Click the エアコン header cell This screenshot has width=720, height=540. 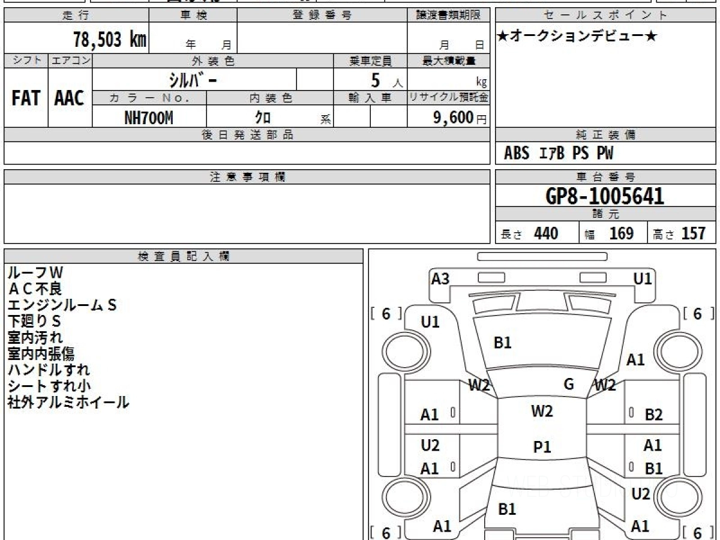[70, 61]
